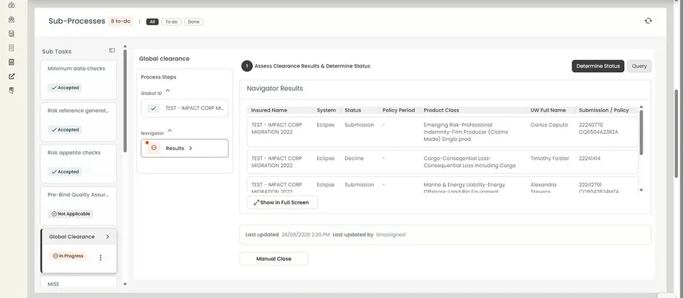Click the Query button
The image size is (684, 298).
click(639, 66)
